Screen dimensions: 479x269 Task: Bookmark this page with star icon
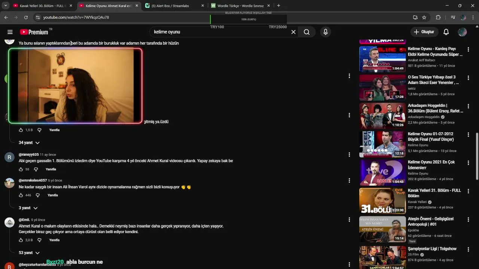tap(424, 17)
